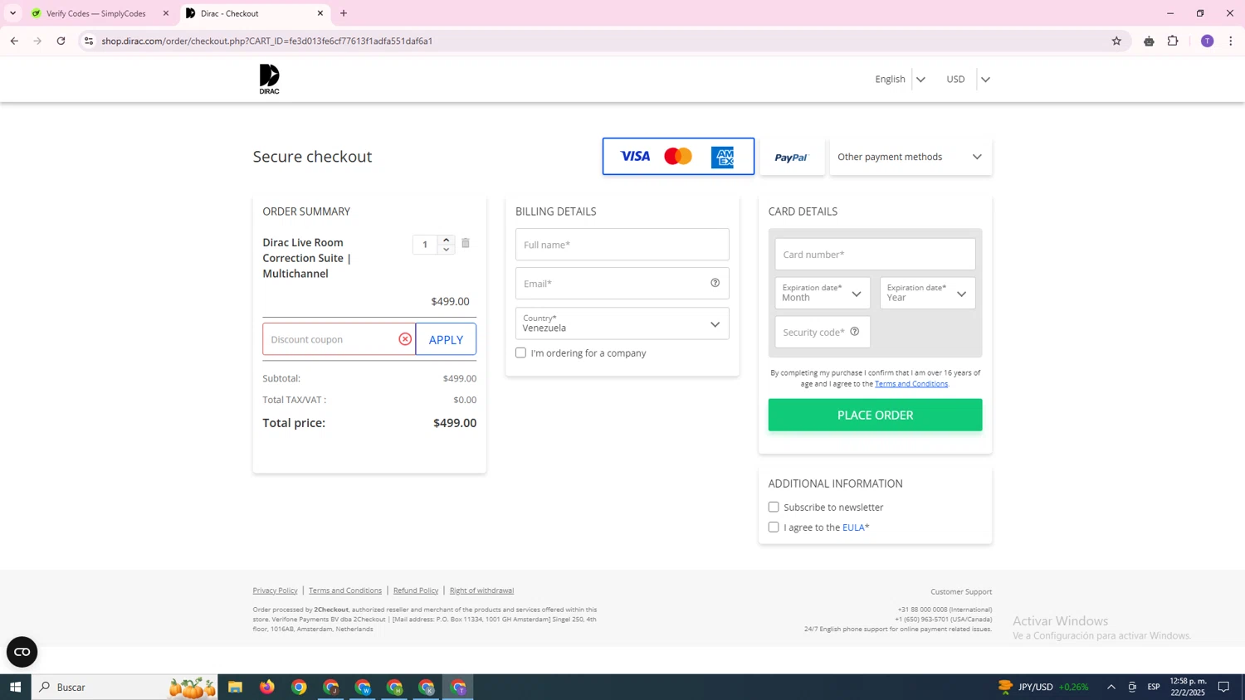The height and width of the screenshot is (700, 1245).
Task: Delete product with the trash icon
Action: 466,243
